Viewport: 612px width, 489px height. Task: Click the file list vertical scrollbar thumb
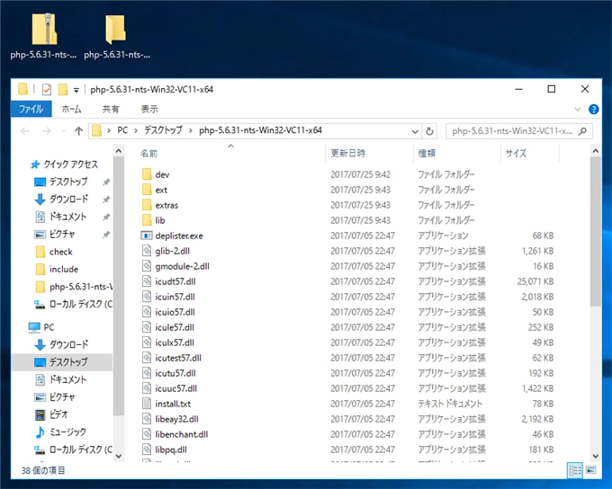(x=596, y=232)
